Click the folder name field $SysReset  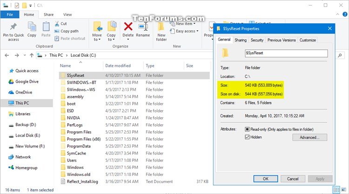click(x=286, y=53)
